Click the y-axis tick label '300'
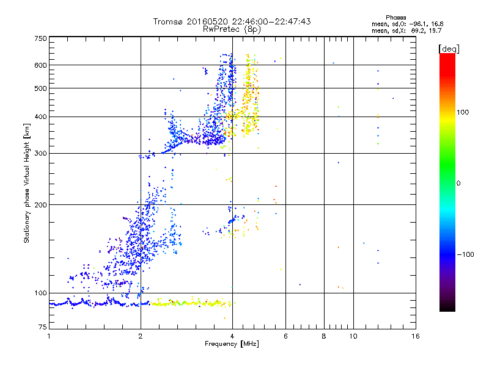489x366 pixels. pyautogui.click(x=41, y=154)
